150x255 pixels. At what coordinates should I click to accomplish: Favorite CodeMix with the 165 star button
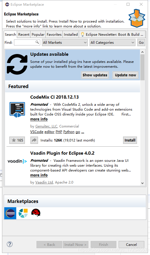[x=17, y=140]
